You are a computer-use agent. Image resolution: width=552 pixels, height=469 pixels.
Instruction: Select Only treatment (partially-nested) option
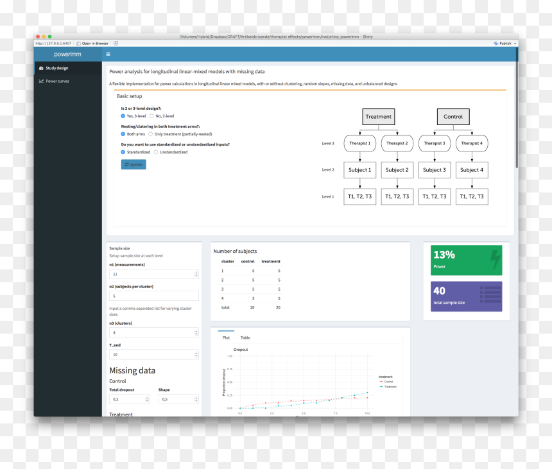(151, 134)
